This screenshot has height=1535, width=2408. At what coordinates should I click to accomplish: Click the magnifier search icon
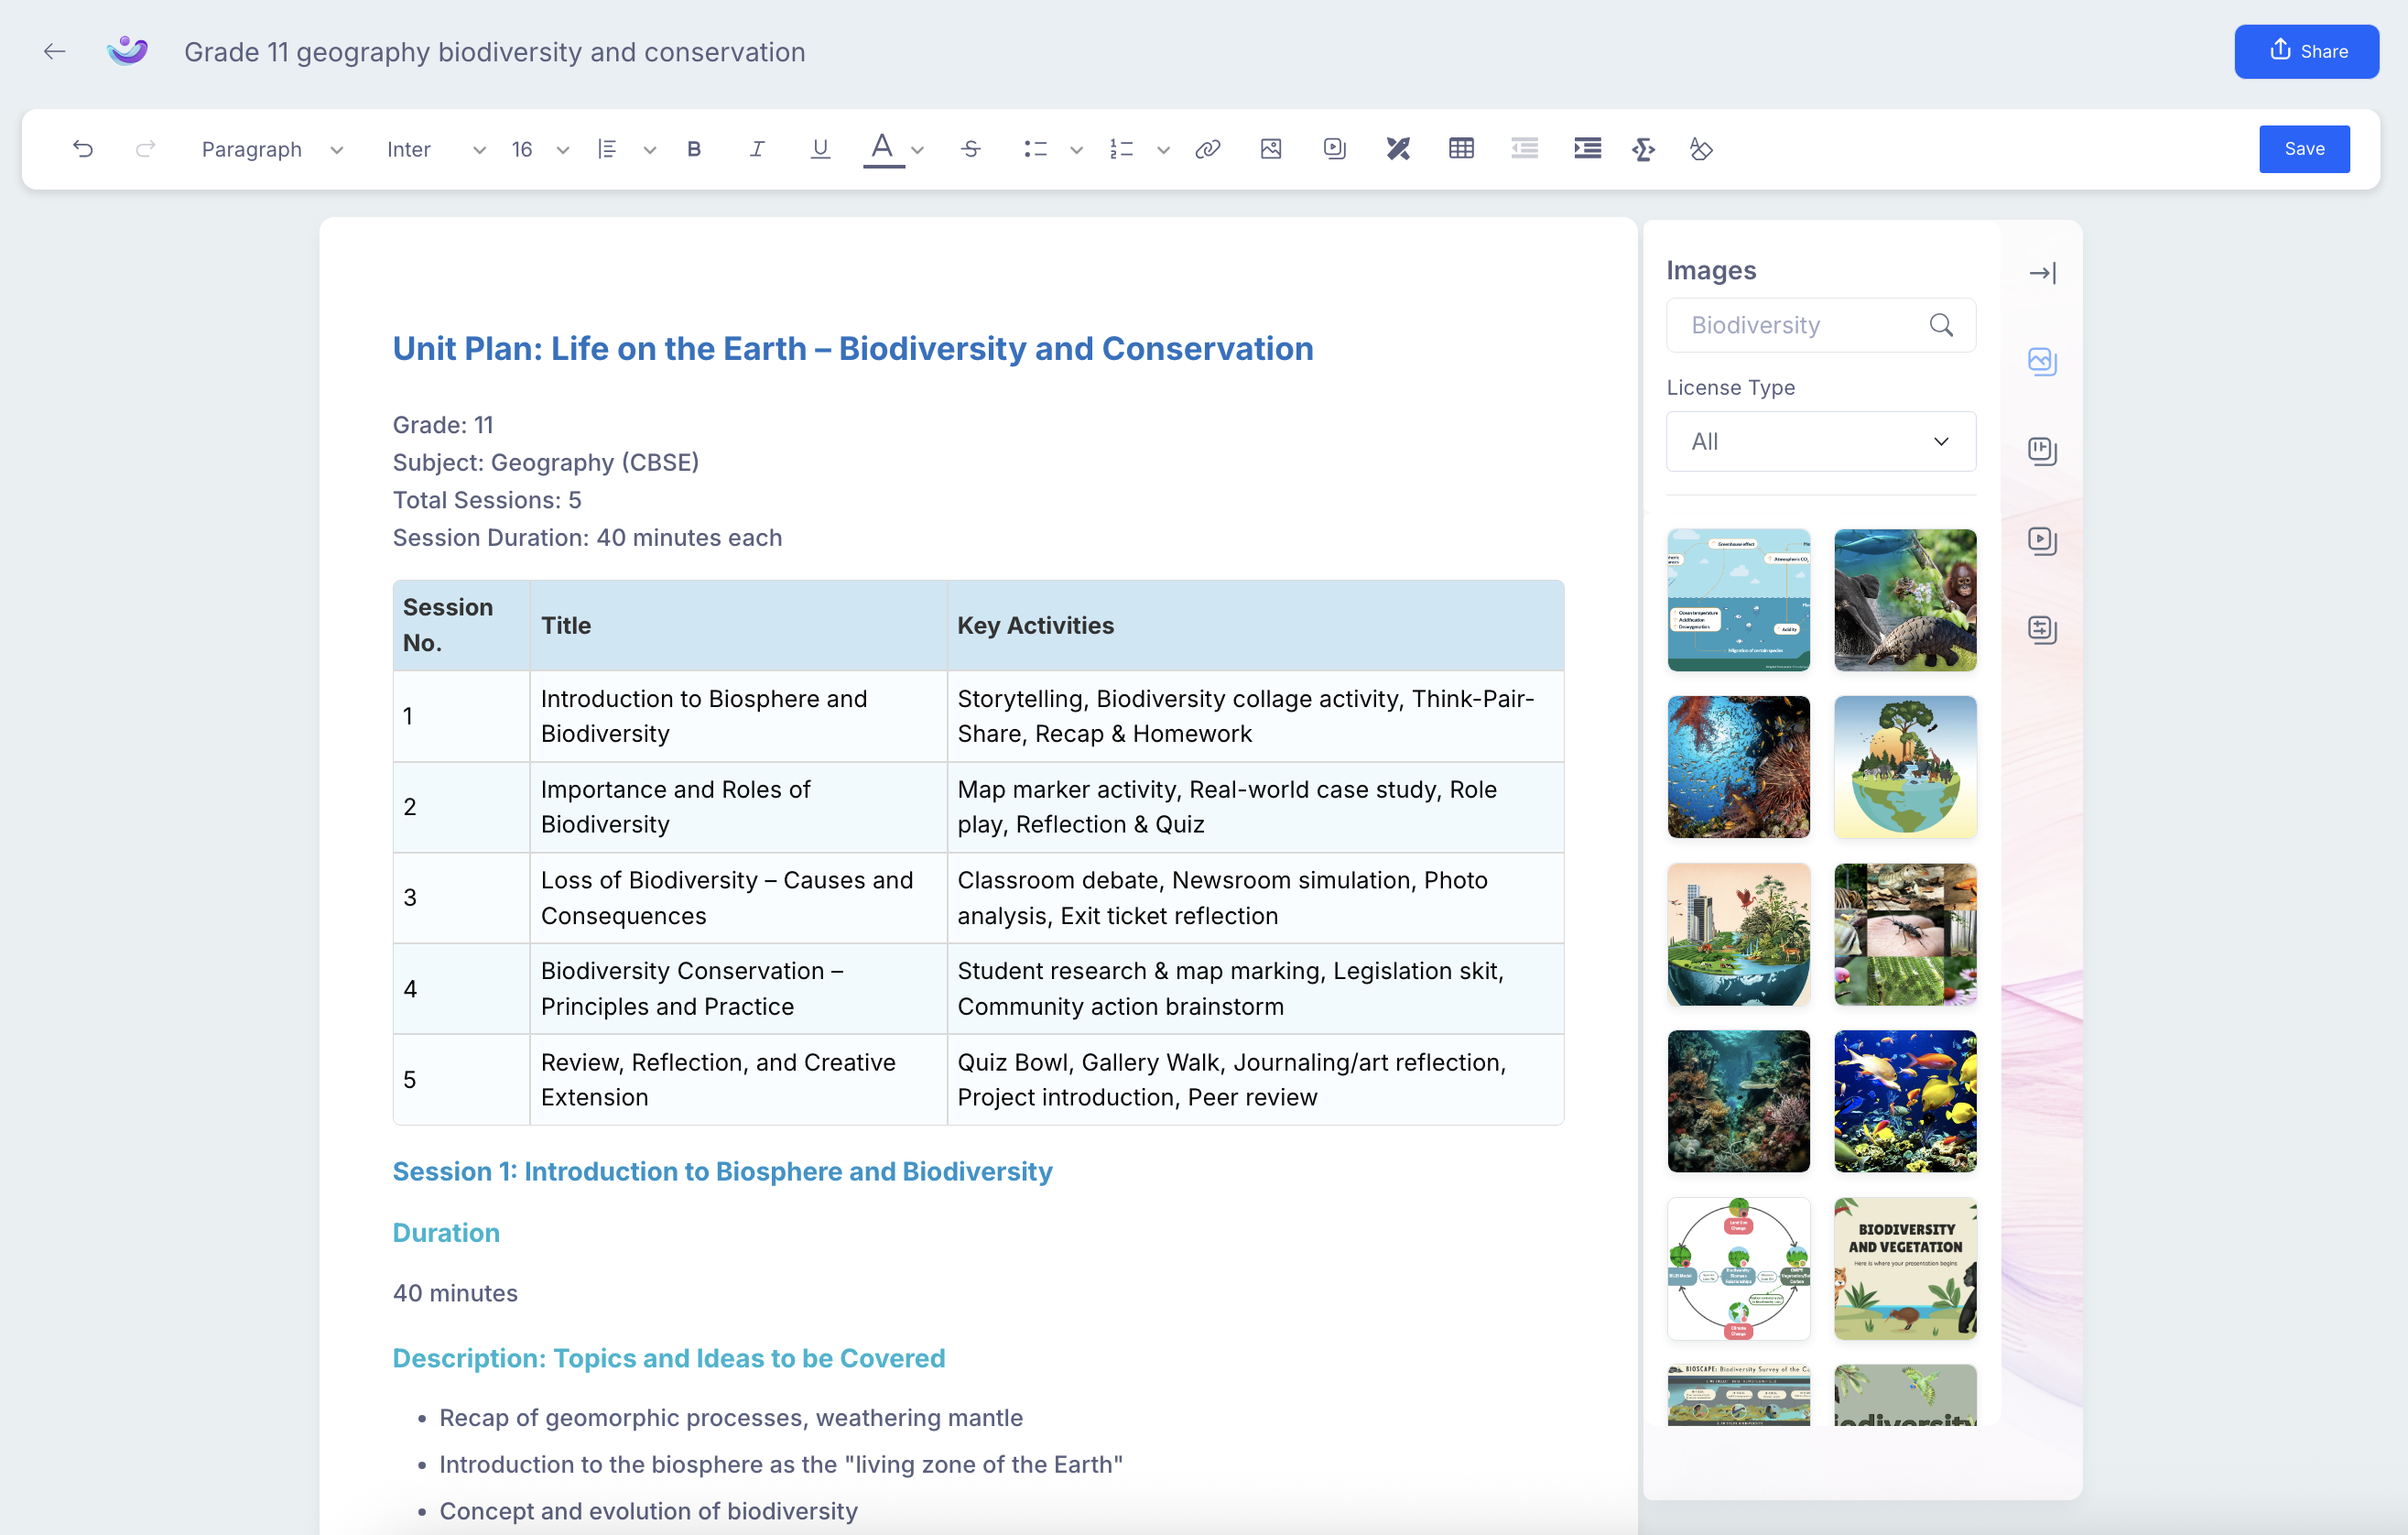coord(1941,325)
